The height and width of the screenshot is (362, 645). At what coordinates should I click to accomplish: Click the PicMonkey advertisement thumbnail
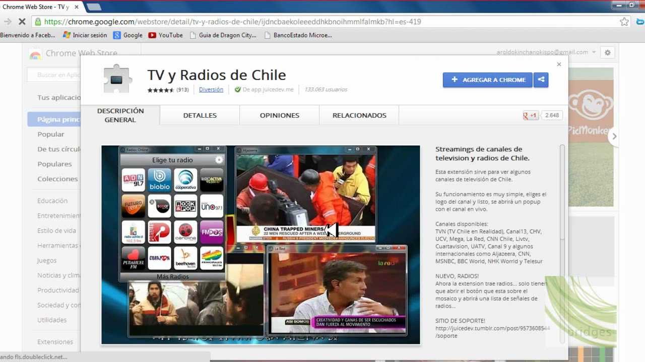[591, 137]
